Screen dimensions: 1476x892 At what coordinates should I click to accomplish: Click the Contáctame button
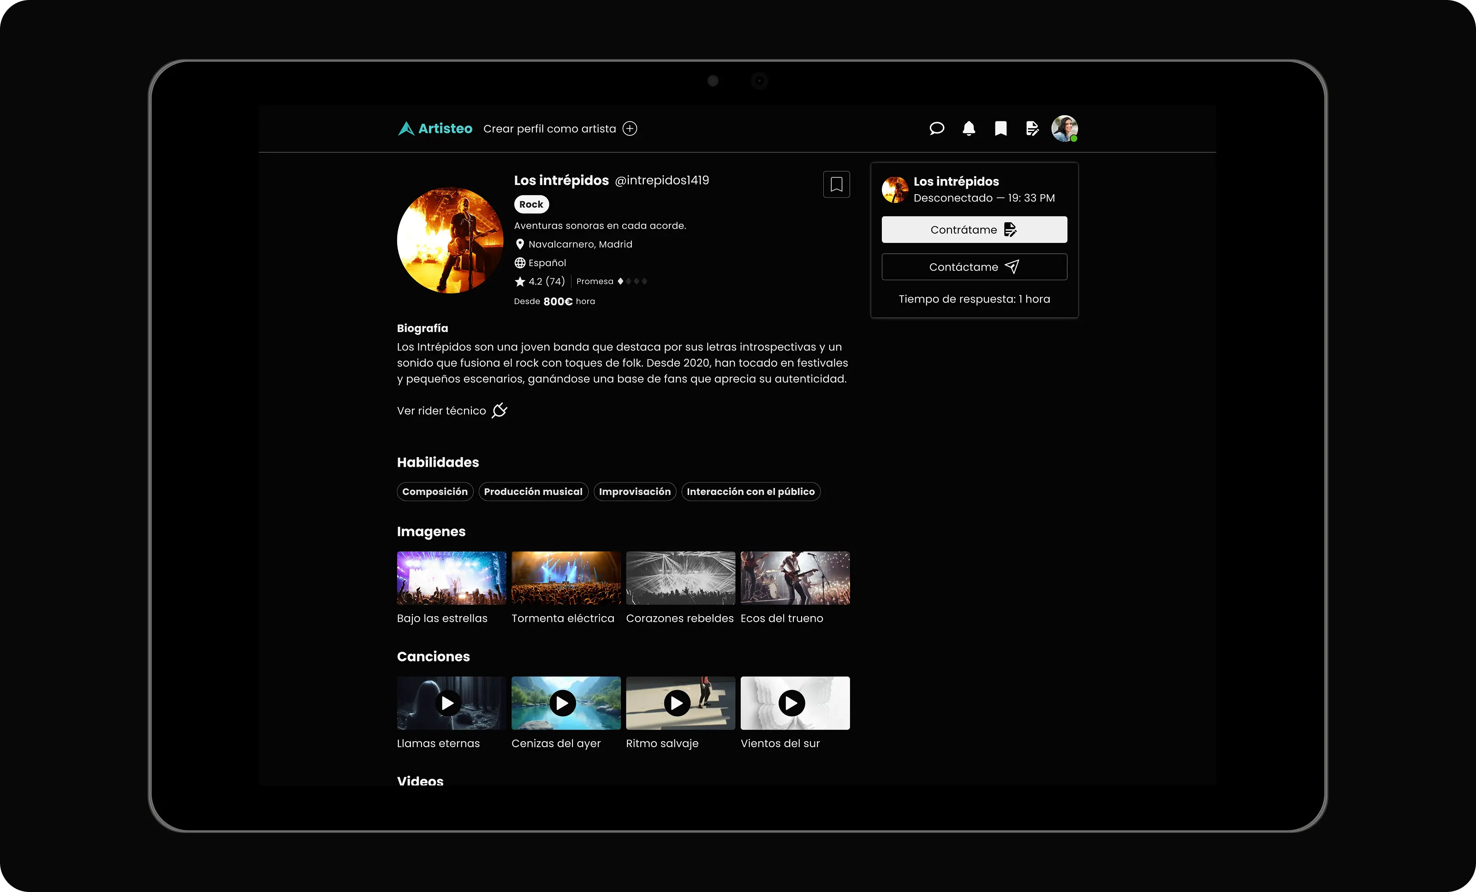coord(974,267)
